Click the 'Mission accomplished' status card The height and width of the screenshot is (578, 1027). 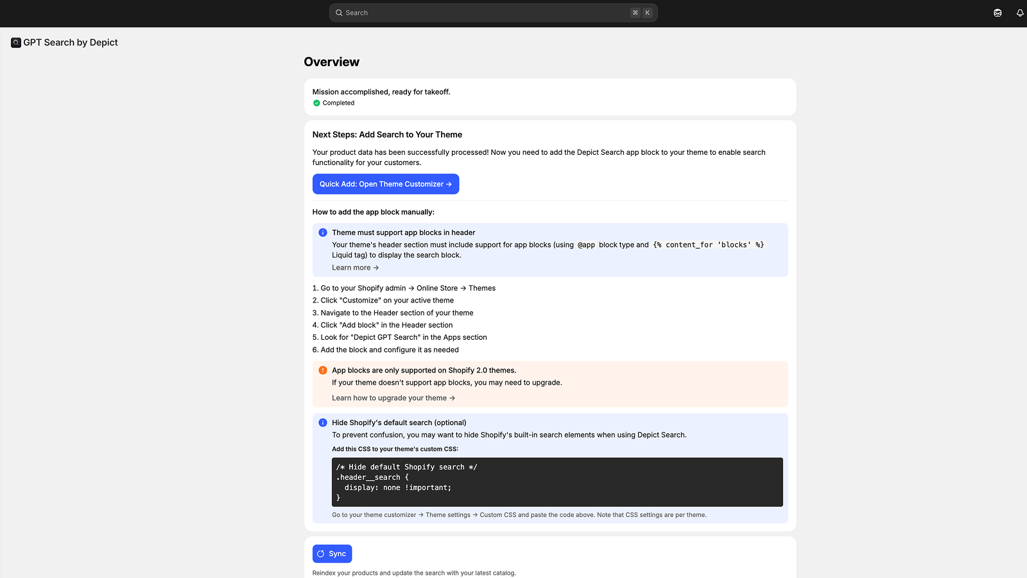[549, 96]
